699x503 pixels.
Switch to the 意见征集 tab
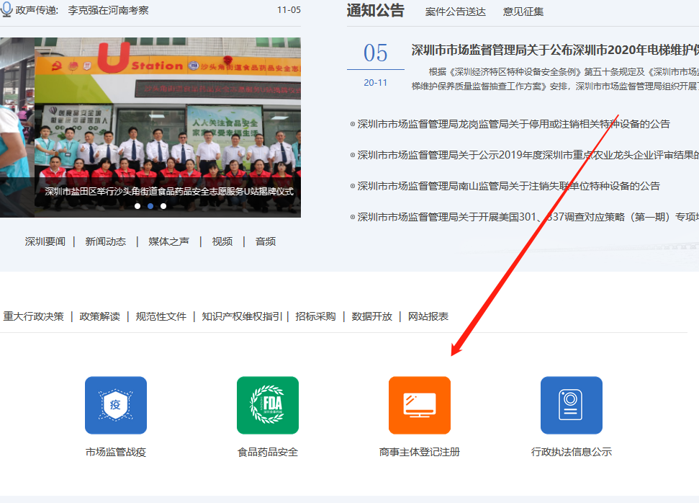pos(523,12)
